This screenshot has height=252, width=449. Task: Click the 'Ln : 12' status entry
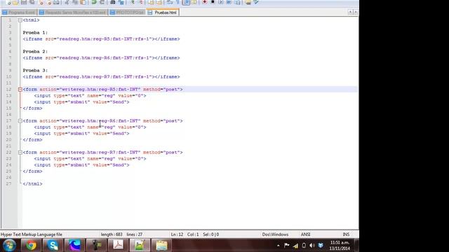[177, 234]
